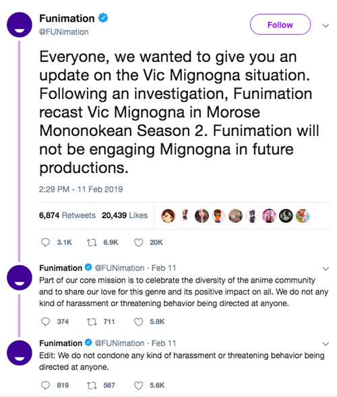Reply to the 'Edit:' tweet
This screenshot has width=337, height=397.
[45, 386]
